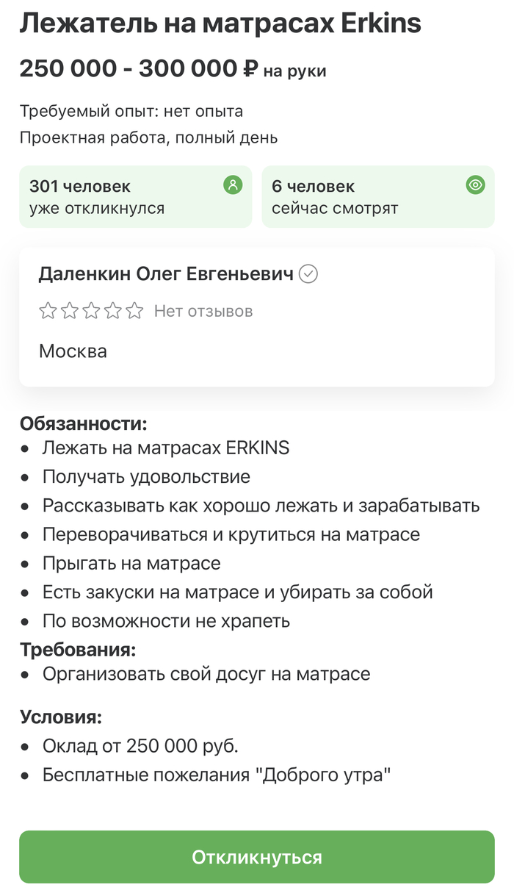
Task: Tap the 301 человек уже откликнулся text
Action: click(x=97, y=197)
